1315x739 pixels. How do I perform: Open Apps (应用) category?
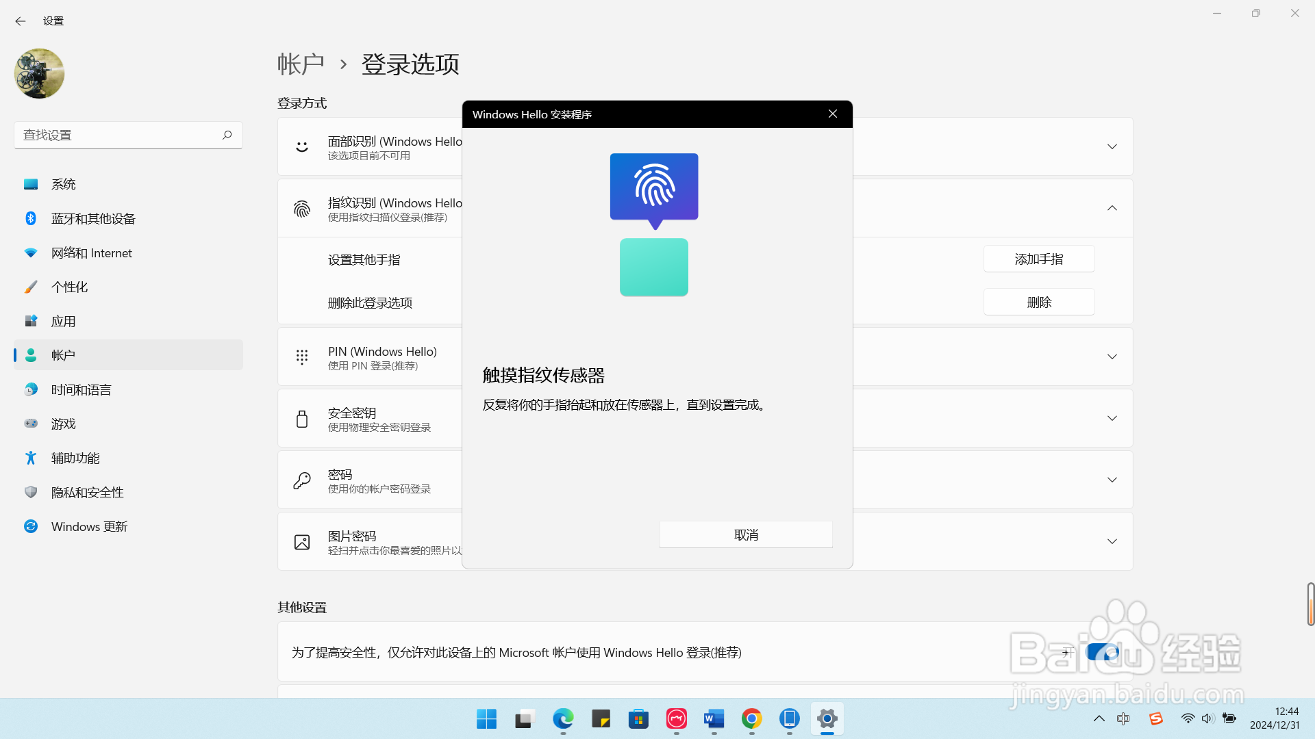(128, 321)
